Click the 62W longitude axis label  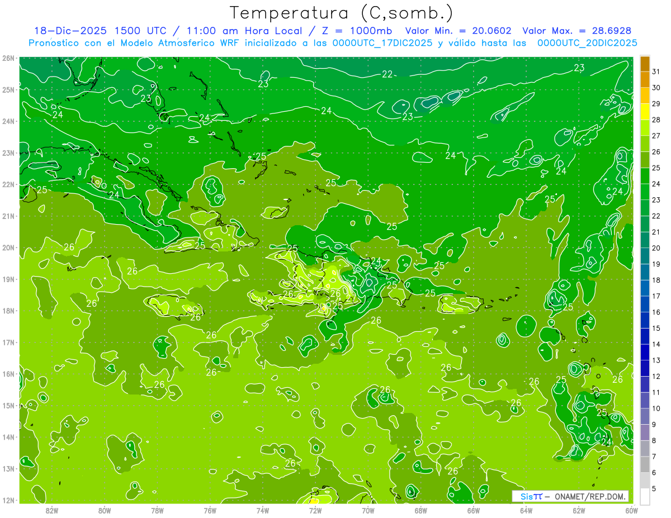tap(579, 510)
